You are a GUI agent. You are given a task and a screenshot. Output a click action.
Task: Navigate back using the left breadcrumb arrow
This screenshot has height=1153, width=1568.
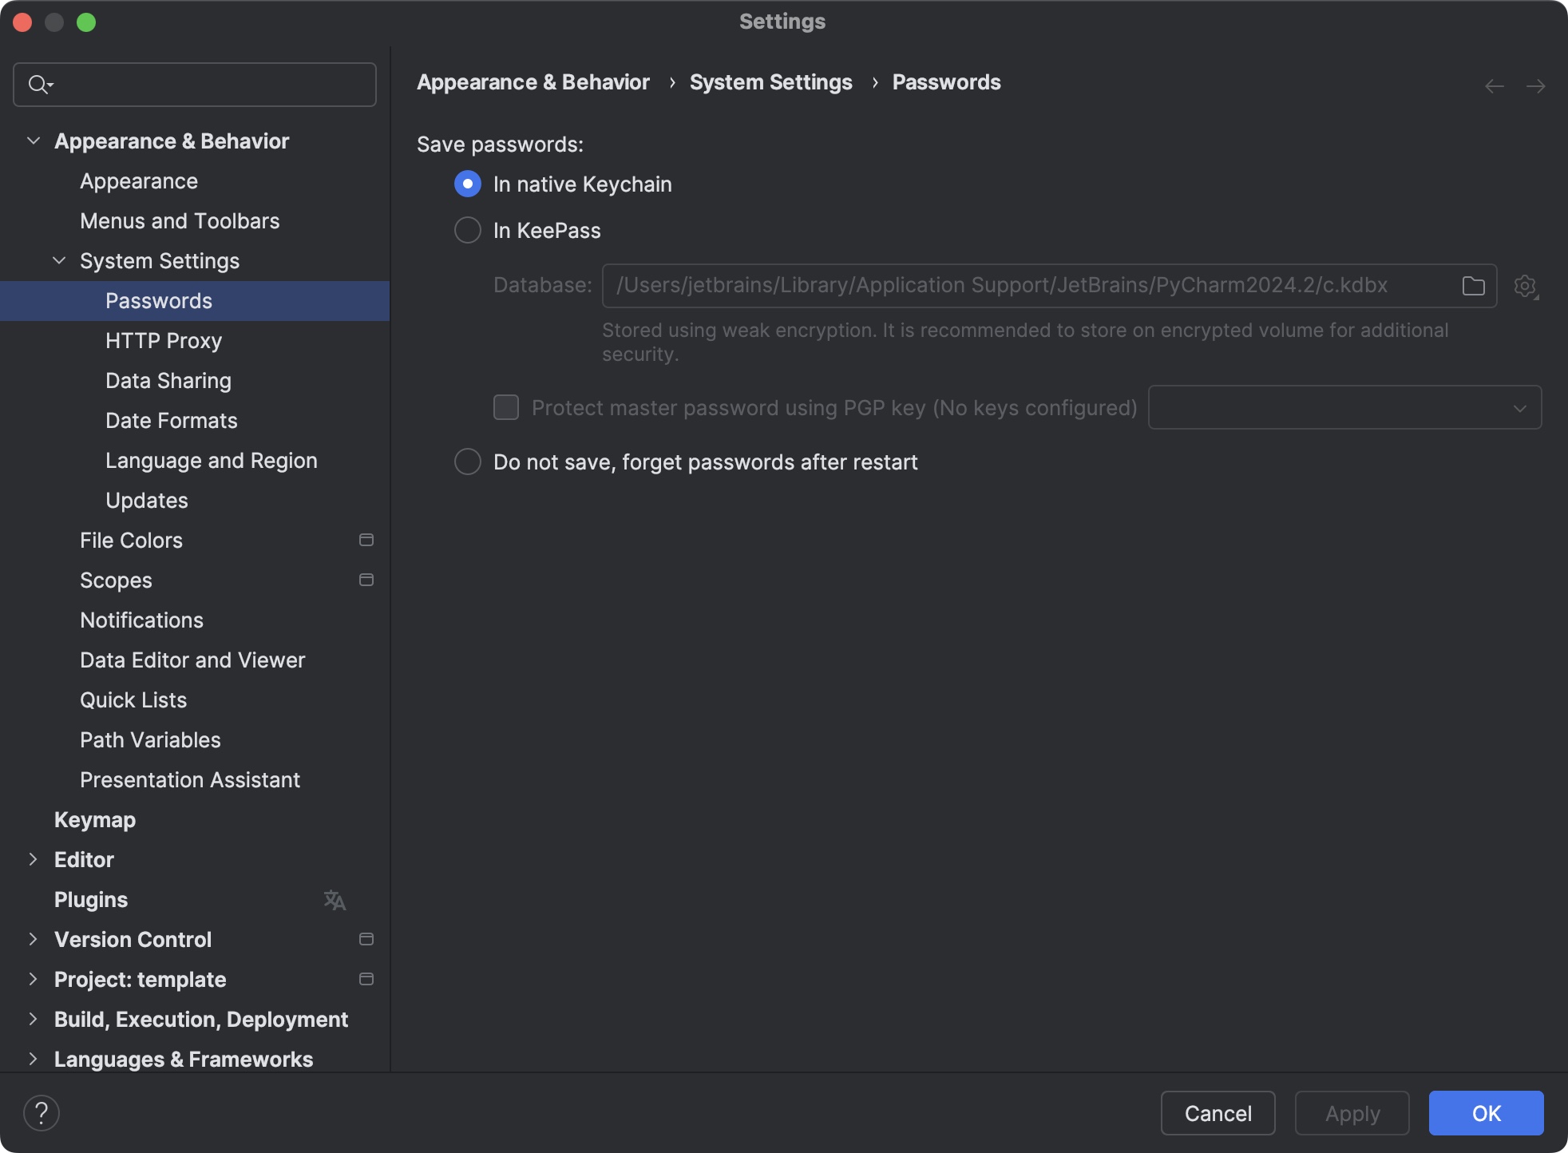1494,85
